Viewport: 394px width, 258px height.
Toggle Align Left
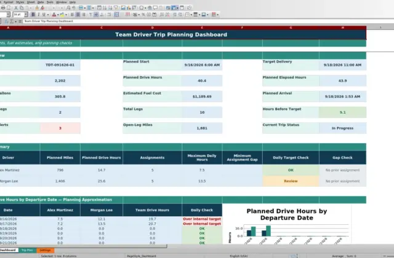72,15
